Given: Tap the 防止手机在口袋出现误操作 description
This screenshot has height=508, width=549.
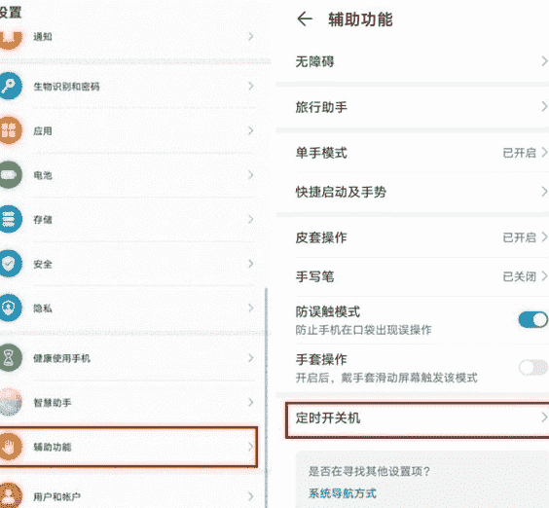Looking at the screenshot, I should 363,330.
